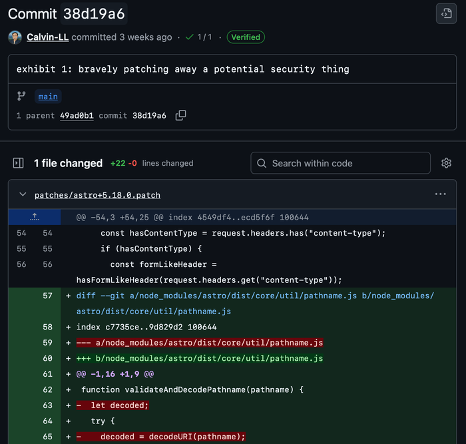Open the Calvin-LL profile link
The width and height of the screenshot is (466, 444).
pos(47,37)
